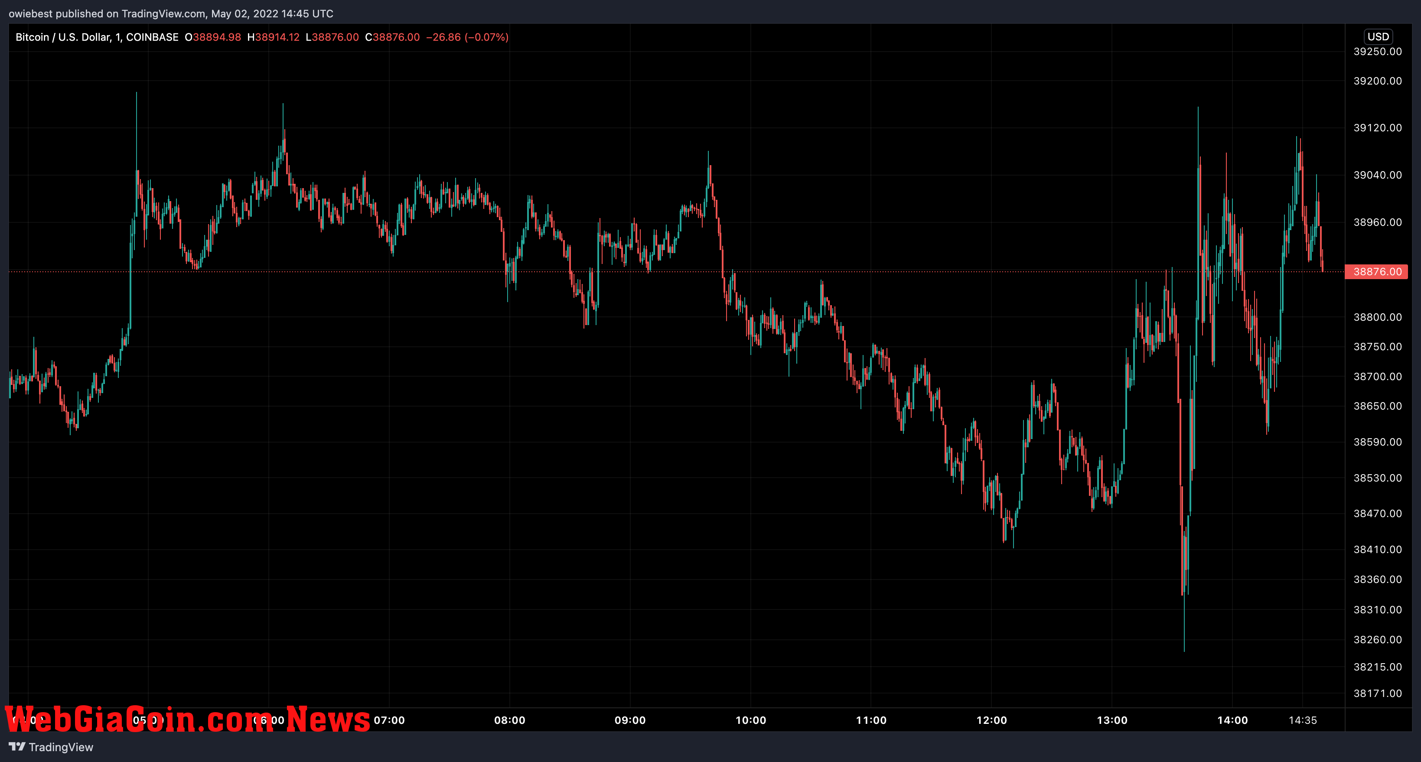
Task: Click the change value −26.86 (−0.07%)
Action: click(467, 37)
